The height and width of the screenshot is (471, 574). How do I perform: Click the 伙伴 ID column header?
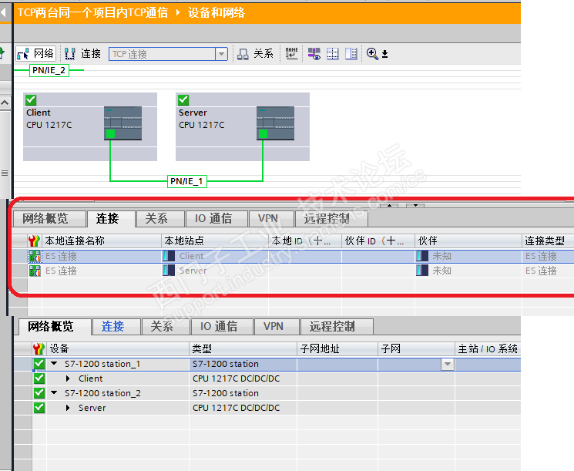378,241
